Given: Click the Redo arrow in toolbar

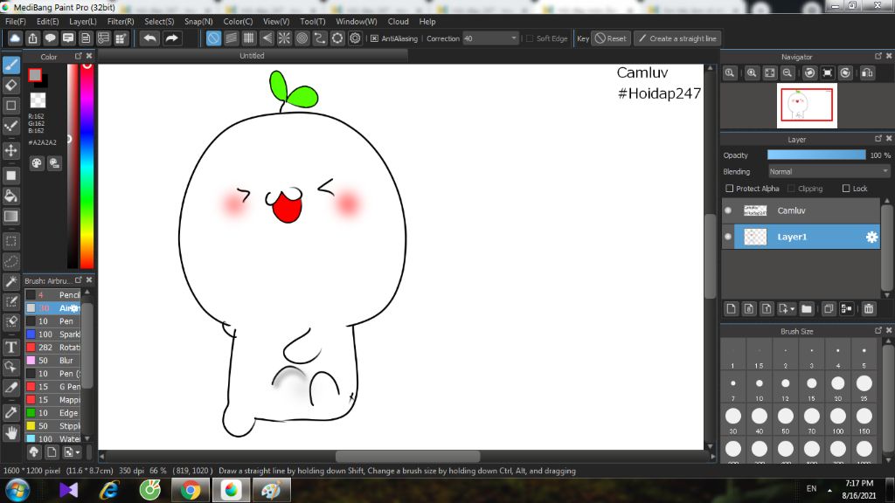Looking at the screenshot, I should tap(171, 38).
